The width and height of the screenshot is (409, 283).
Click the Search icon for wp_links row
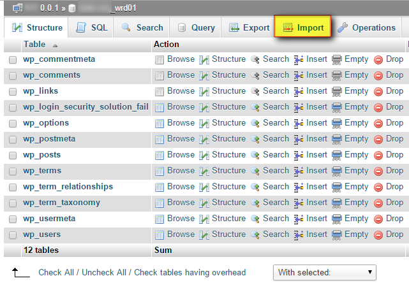255,91
